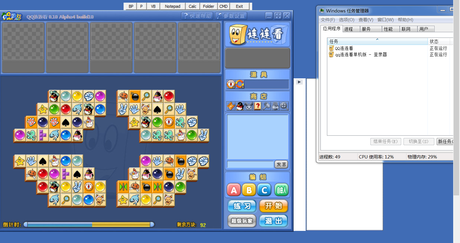Click Exit in the top toolbar

239,6
